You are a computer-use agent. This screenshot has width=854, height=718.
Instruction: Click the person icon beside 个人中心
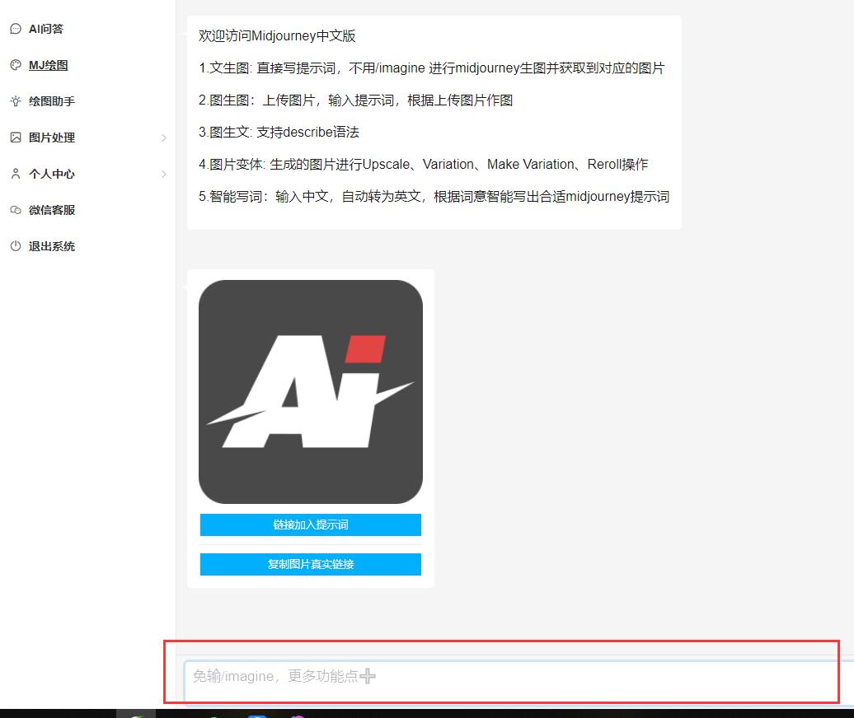15,174
